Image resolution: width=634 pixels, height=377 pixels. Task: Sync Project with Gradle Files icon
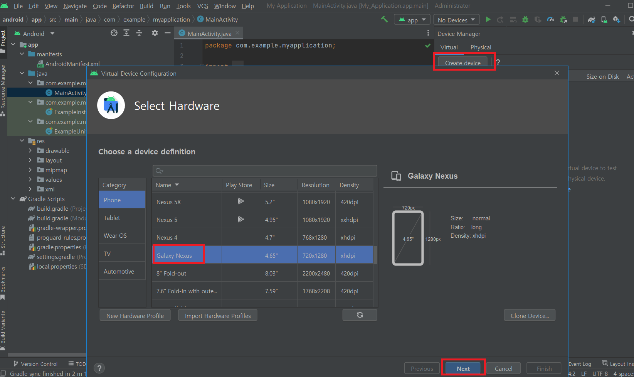click(x=592, y=19)
